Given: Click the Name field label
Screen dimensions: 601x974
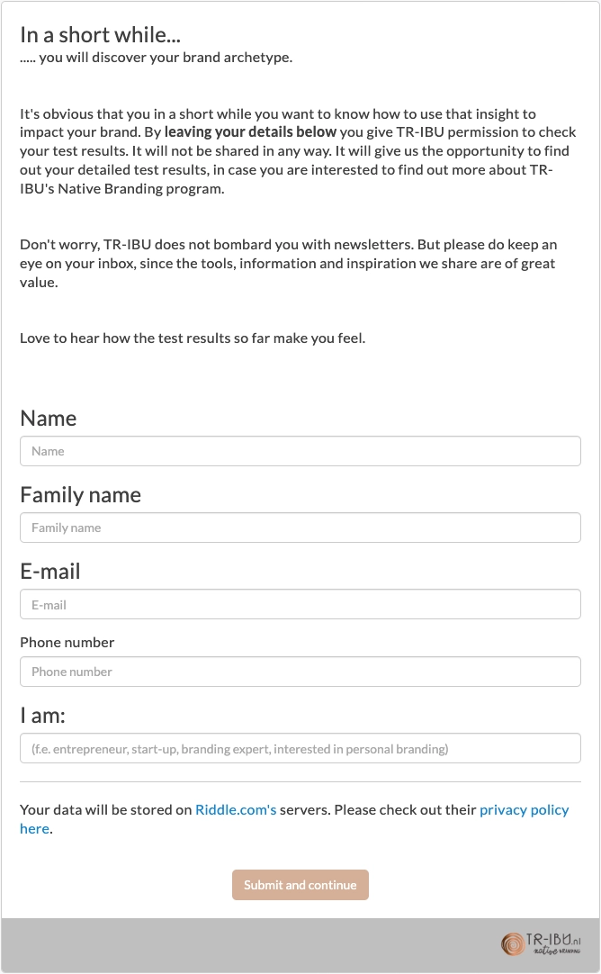Looking at the screenshot, I should pos(48,418).
